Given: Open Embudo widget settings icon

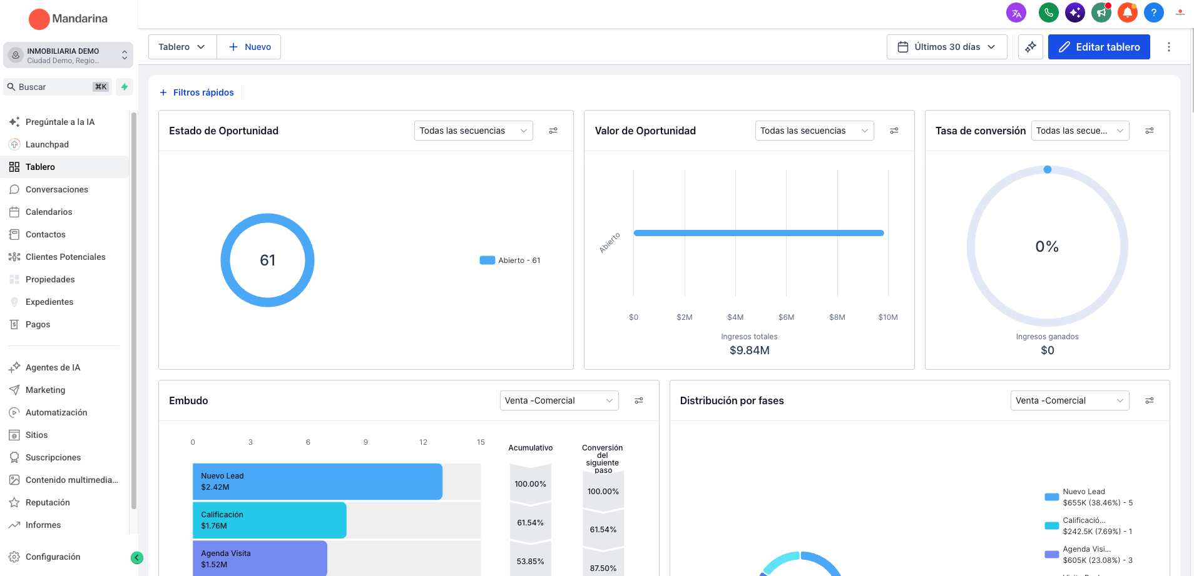Looking at the screenshot, I should click(x=639, y=400).
